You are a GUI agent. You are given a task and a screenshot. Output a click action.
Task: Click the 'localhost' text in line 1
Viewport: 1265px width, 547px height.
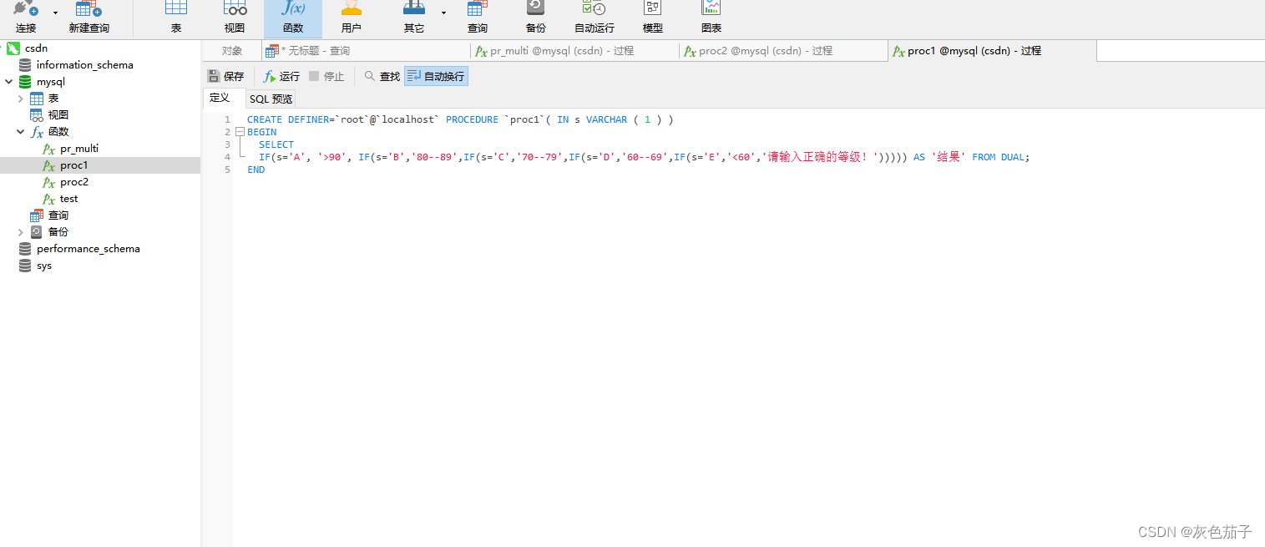(408, 119)
